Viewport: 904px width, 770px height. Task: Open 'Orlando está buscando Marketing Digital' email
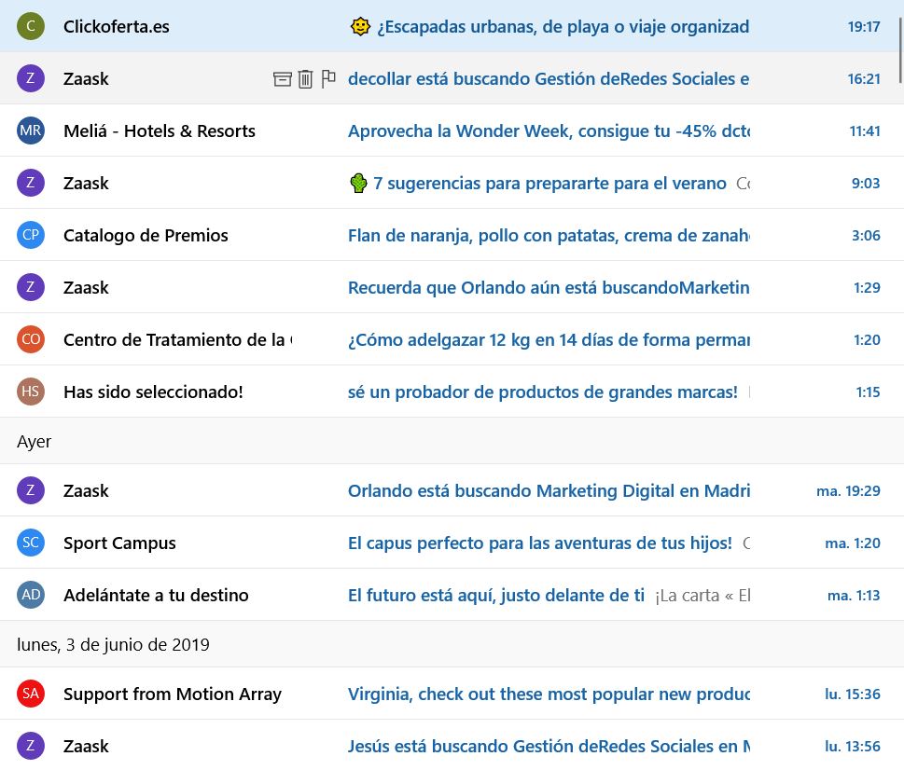(x=549, y=490)
